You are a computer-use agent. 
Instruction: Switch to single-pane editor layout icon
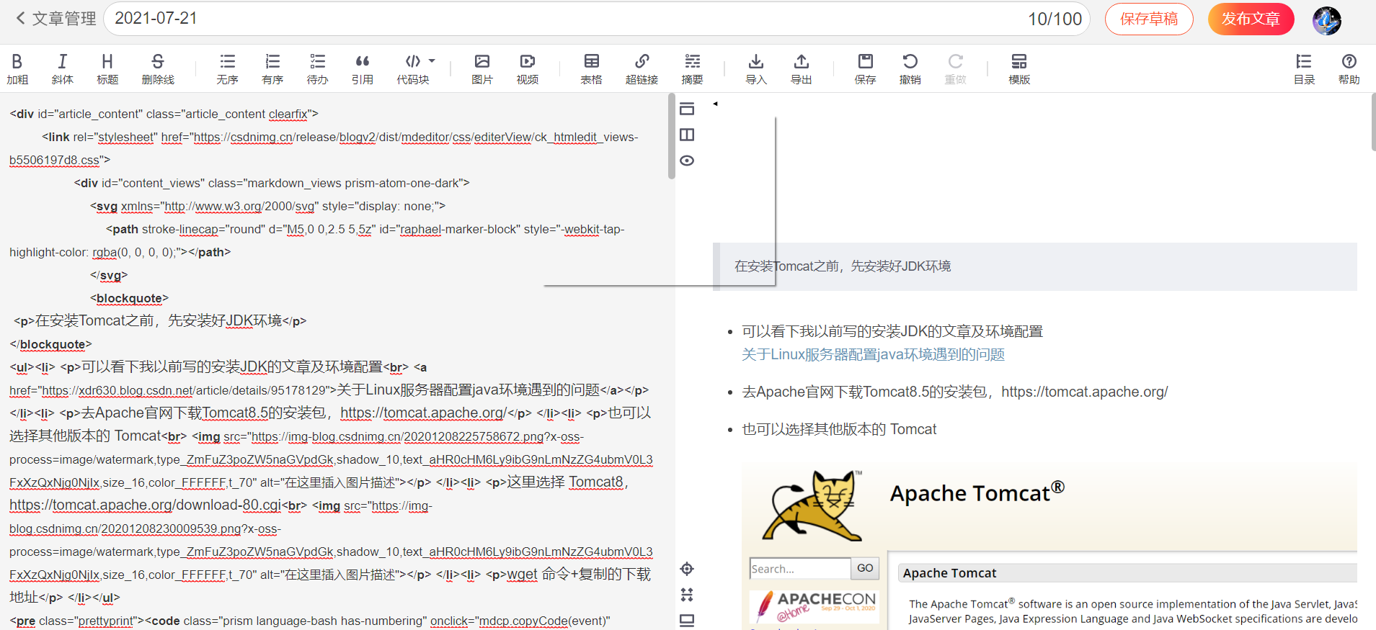[x=687, y=109]
